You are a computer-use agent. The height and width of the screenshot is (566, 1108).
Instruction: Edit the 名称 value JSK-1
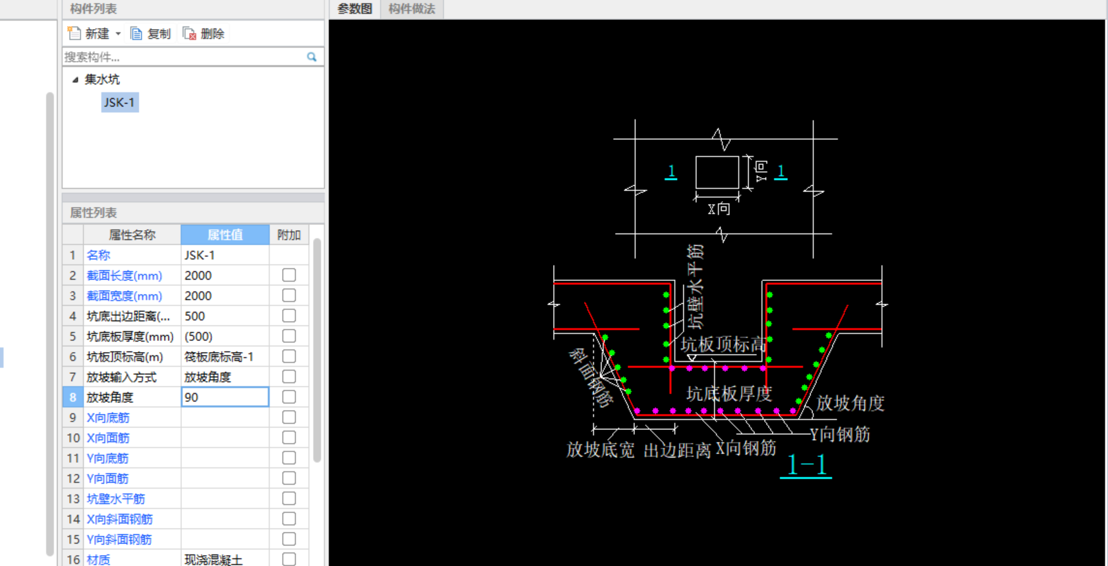(225, 255)
